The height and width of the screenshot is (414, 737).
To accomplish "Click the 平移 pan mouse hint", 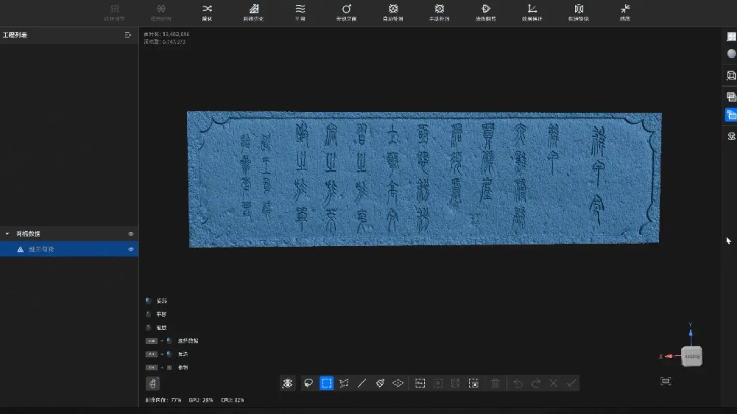I will coord(162,314).
